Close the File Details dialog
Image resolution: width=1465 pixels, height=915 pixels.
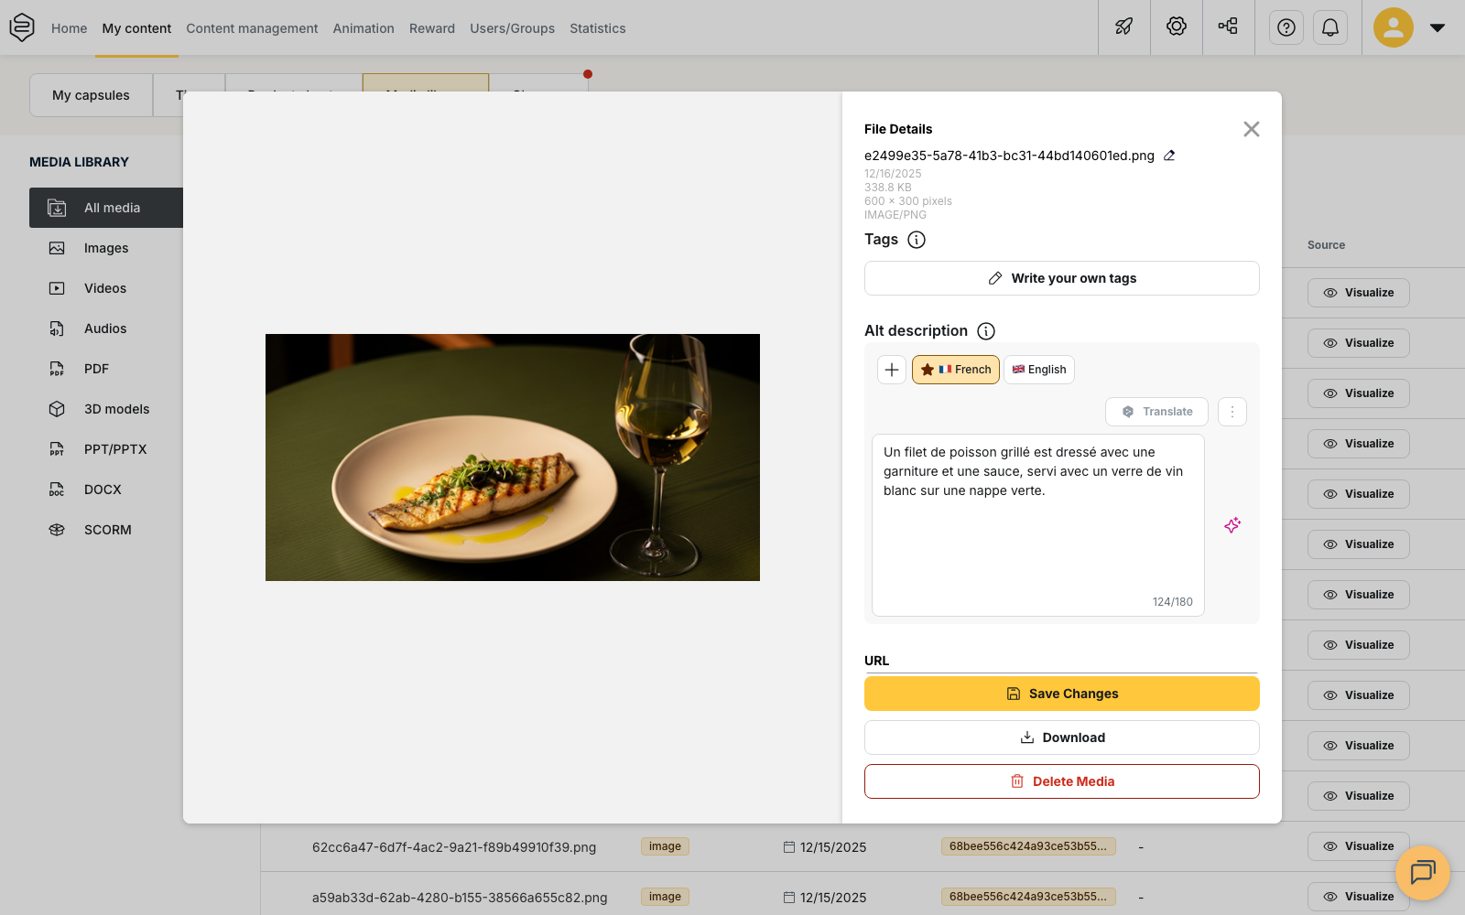tap(1252, 129)
